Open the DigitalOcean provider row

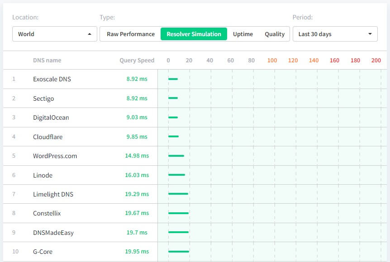coord(195,117)
